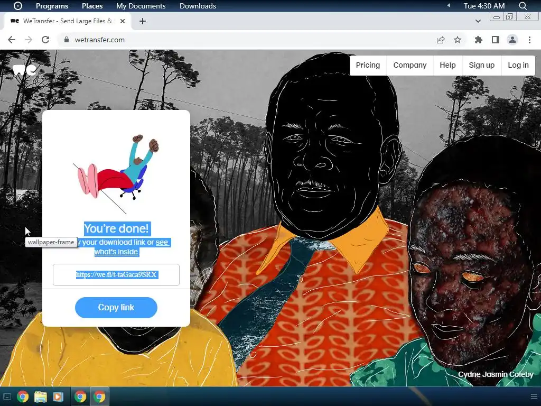The image size is (541, 406).
Task: Open taskbar menu lines icon
Action: pos(534,396)
